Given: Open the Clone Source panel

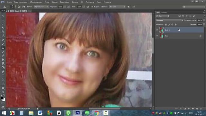Looking at the screenshot, I should 24,7.
